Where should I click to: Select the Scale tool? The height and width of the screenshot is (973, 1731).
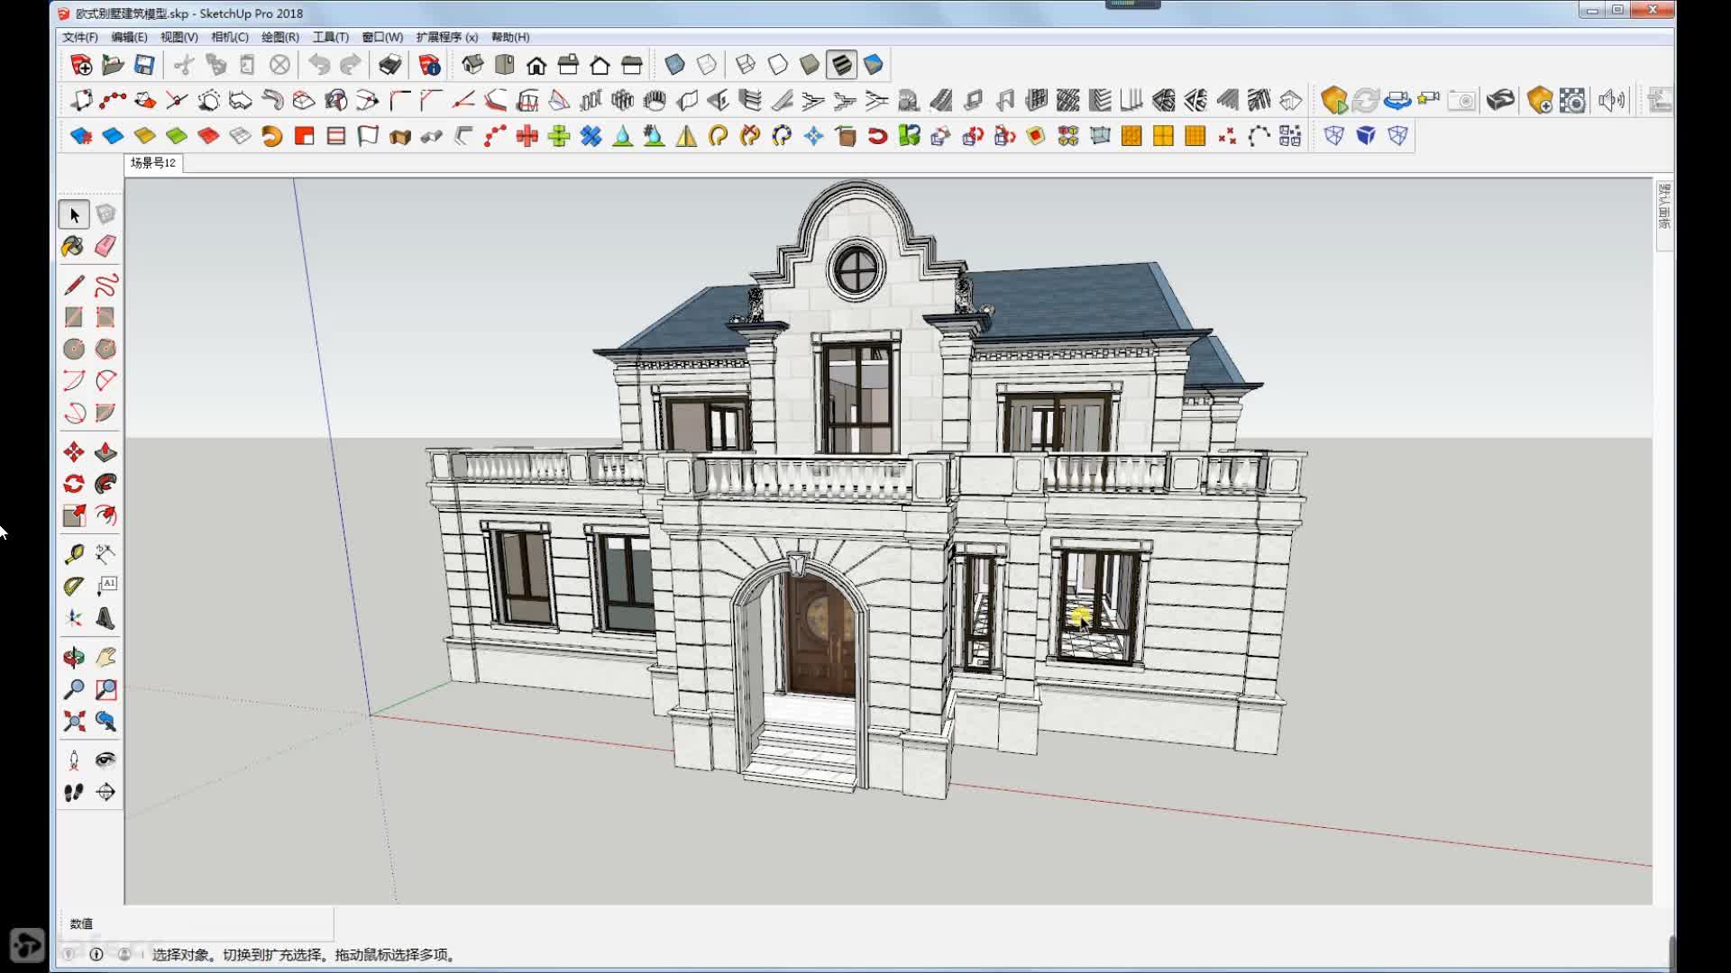coord(74,515)
